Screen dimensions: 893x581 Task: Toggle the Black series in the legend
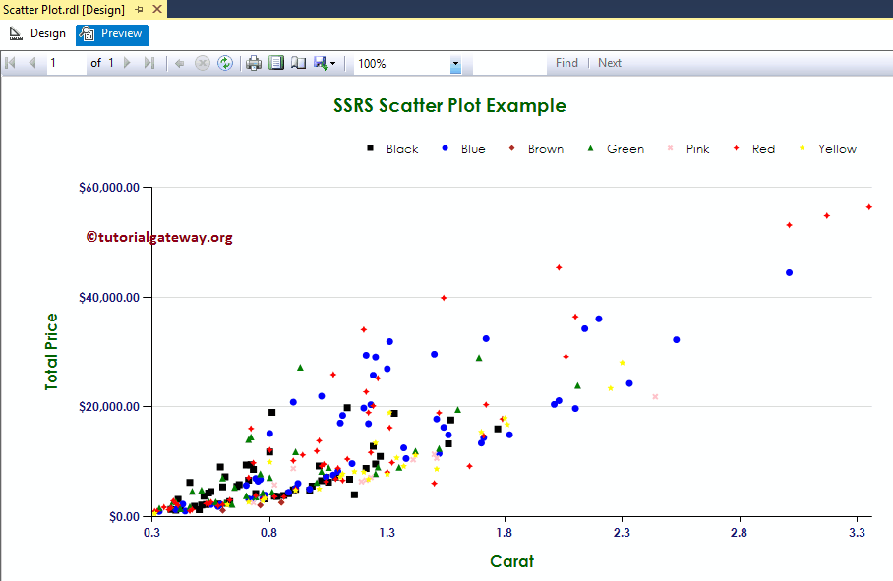pos(401,148)
